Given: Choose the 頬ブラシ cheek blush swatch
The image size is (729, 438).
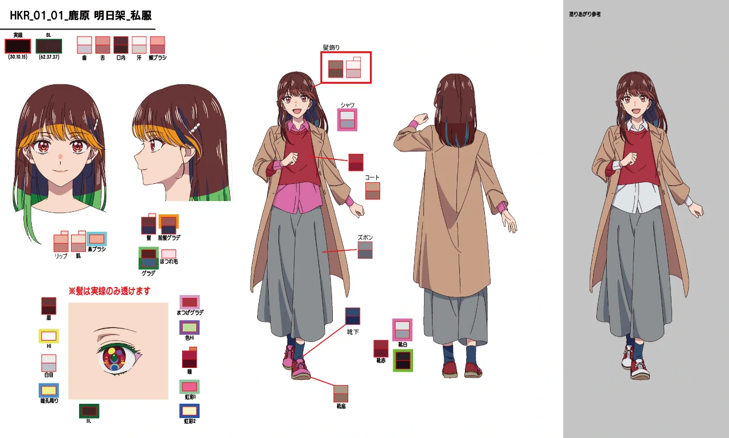Looking at the screenshot, I should [158, 45].
